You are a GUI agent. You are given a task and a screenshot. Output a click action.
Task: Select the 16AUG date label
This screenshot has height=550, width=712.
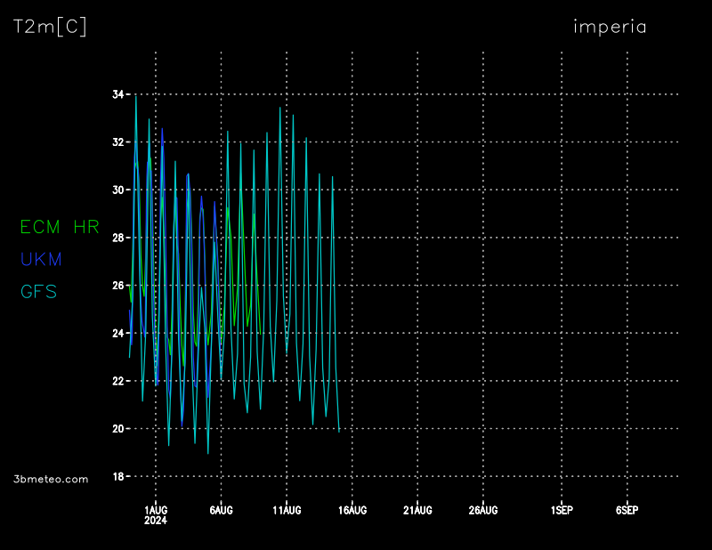[352, 510]
